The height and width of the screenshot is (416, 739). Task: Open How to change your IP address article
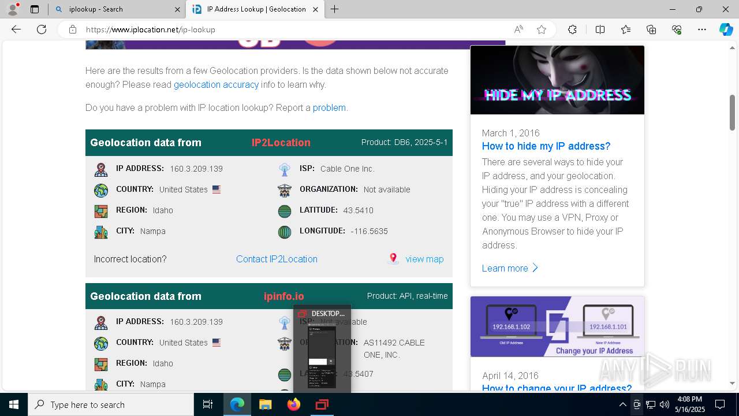click(x=557, y=388)
